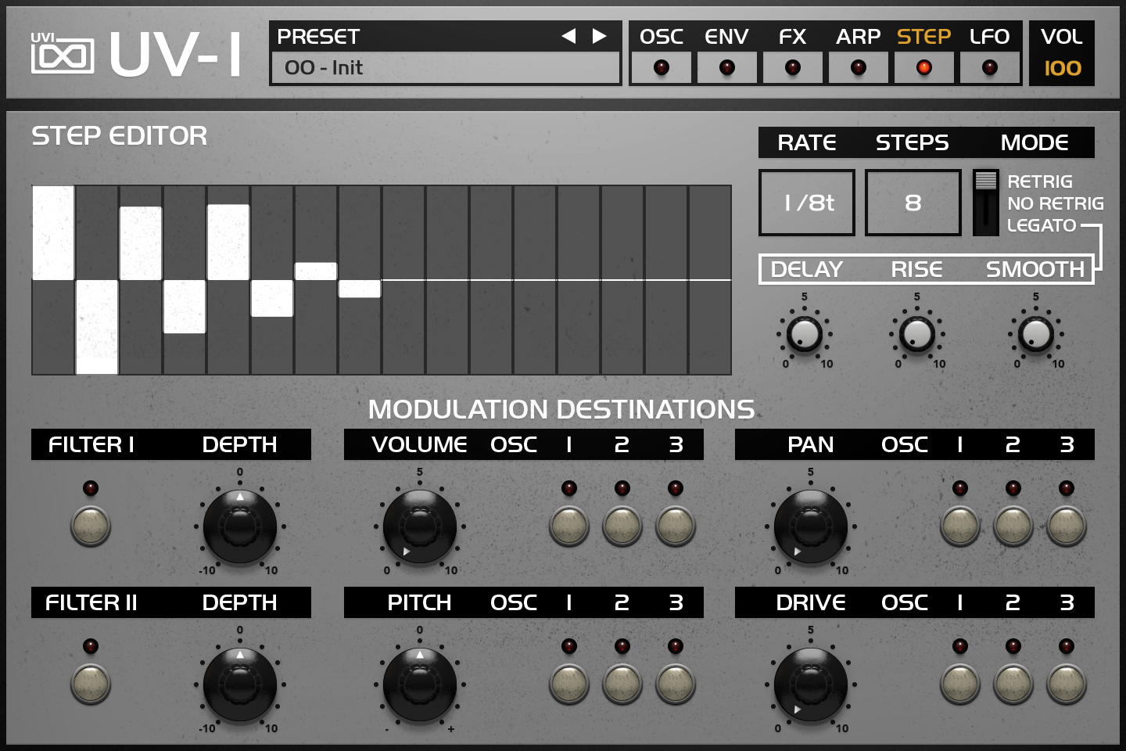The height and width of the screenshot is (751, 1126).
Task: Click the Filter I Depth knob
Action: (x=240, y=526)
